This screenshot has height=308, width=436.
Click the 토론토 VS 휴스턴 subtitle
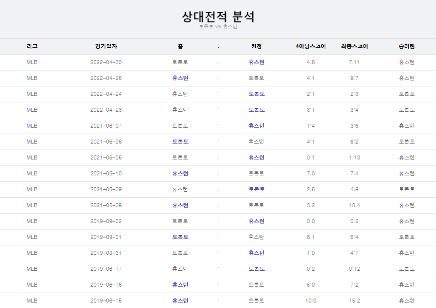218,27
